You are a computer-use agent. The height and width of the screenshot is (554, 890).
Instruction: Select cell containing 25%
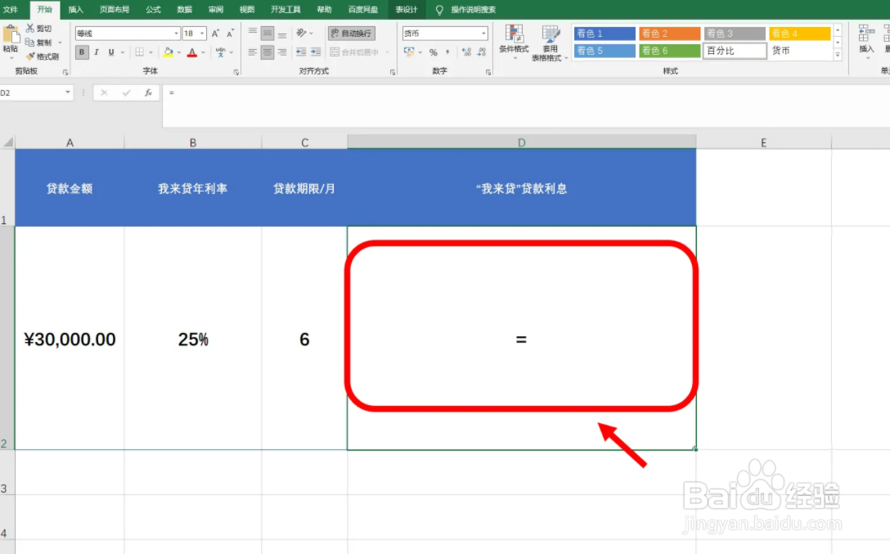click(x=193, y=338)
